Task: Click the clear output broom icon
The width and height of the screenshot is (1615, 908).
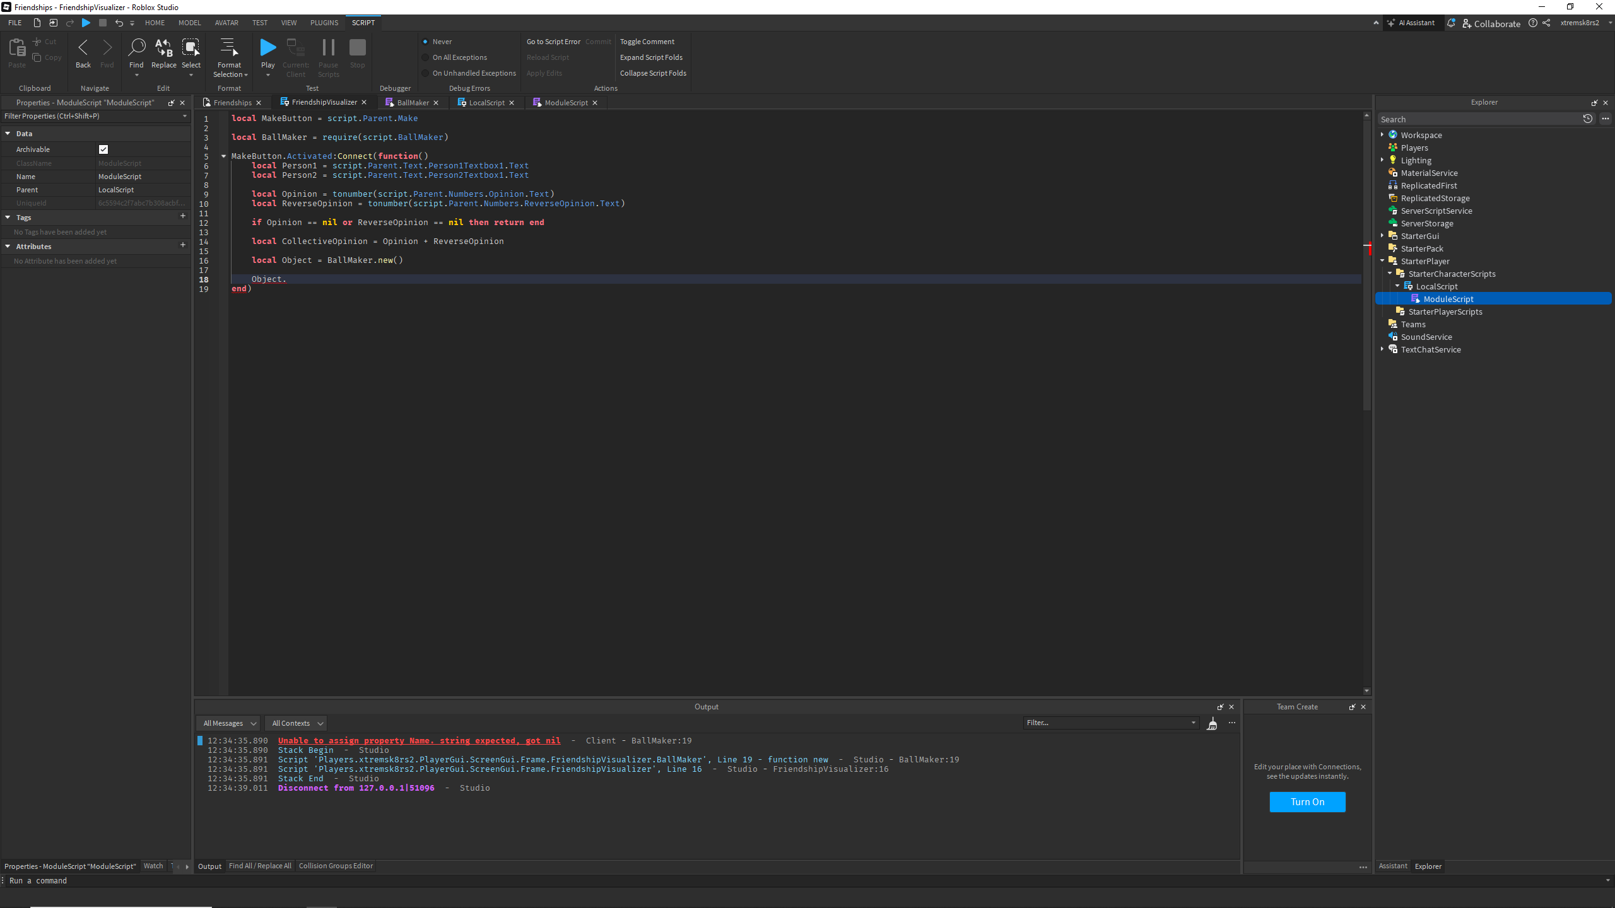Action: coord(1212,724)
